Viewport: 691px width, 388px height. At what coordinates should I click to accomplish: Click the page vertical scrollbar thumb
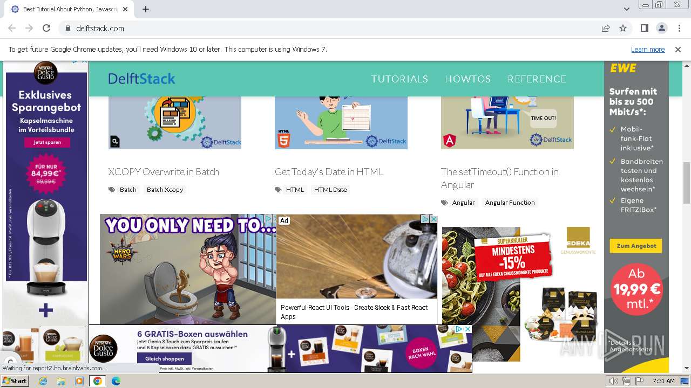tap(687, 182)
